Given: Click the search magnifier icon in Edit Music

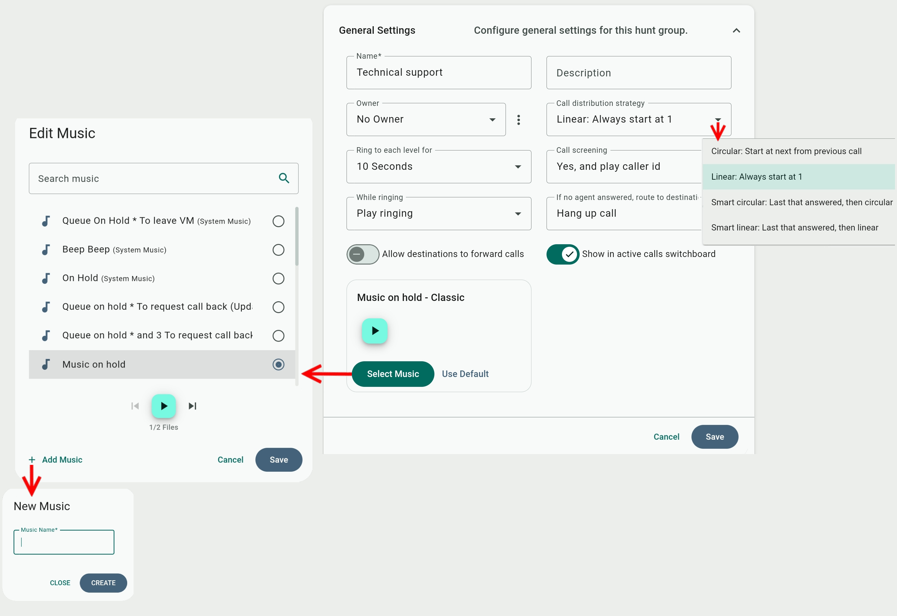Looking at the screenshot, I should click(284, 178).
